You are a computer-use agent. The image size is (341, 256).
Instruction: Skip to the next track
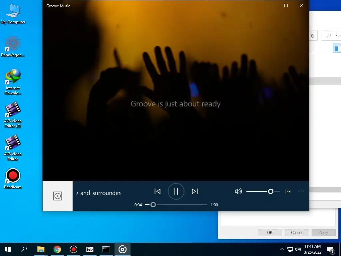pyautogui.click(x=194, y=191)
